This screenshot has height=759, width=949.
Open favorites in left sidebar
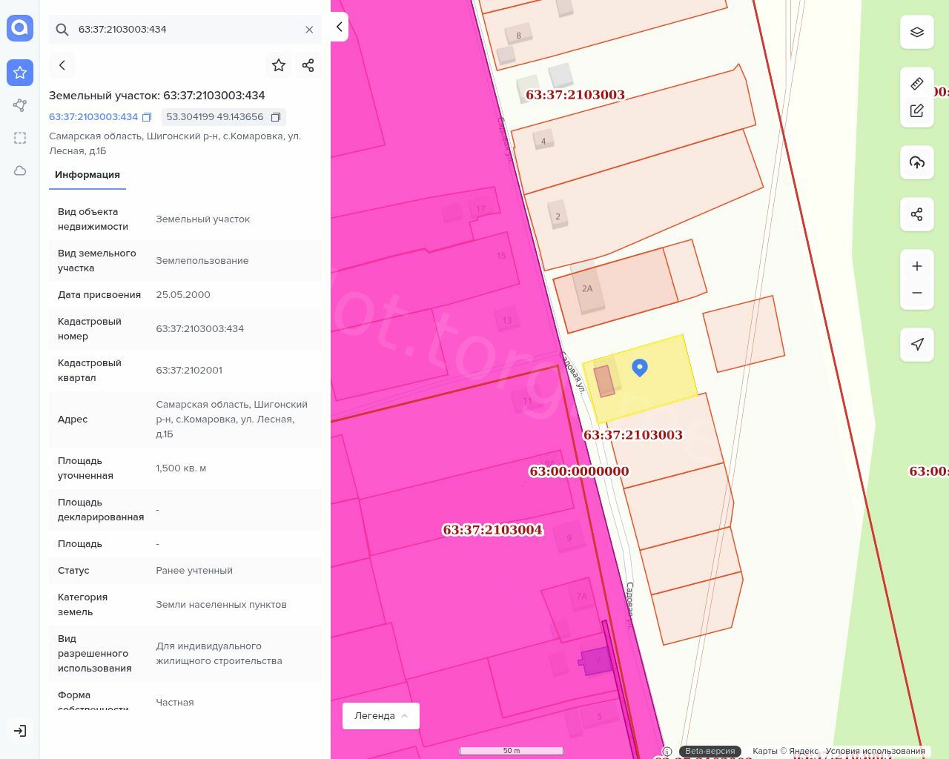click(x=20, y=73)
